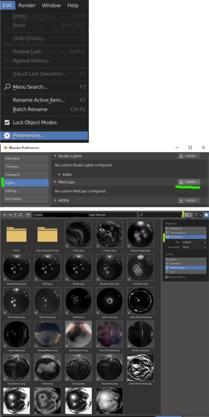Image resolution: width=209 pixels, height=417 pixels.
Task: Collapse the Studio Lights section
Action: (x=55, y=156)
